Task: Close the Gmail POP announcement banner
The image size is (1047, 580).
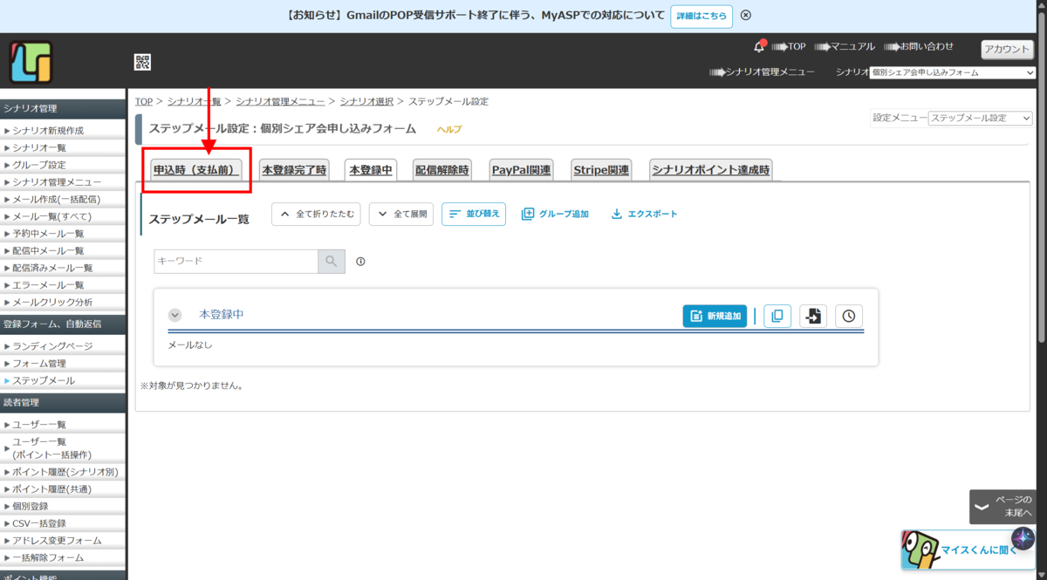Action: coord(745,16)
